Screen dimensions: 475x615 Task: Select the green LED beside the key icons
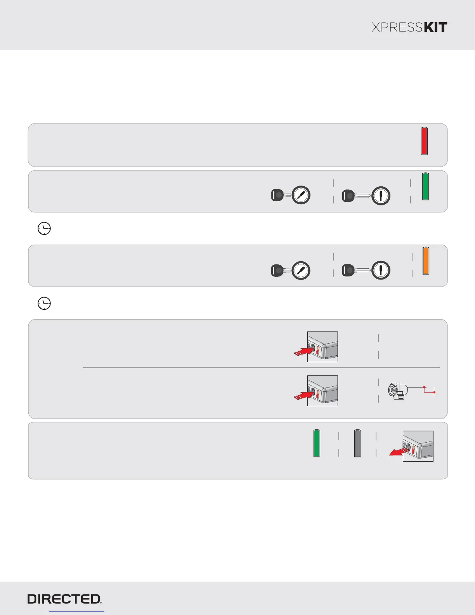425,187
